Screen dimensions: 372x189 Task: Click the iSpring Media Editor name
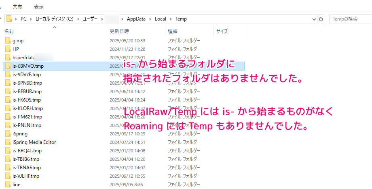click(x=34, y=142)
